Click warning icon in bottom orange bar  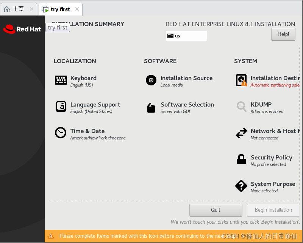click(51, 236)
